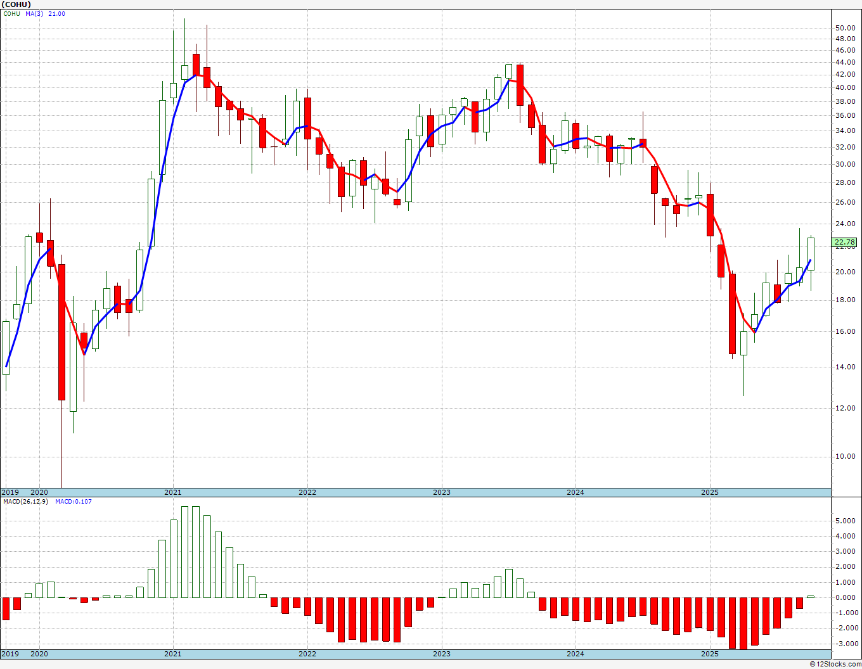
Task: Click the 36.00 price axis label
Action: tap(845, 115)
